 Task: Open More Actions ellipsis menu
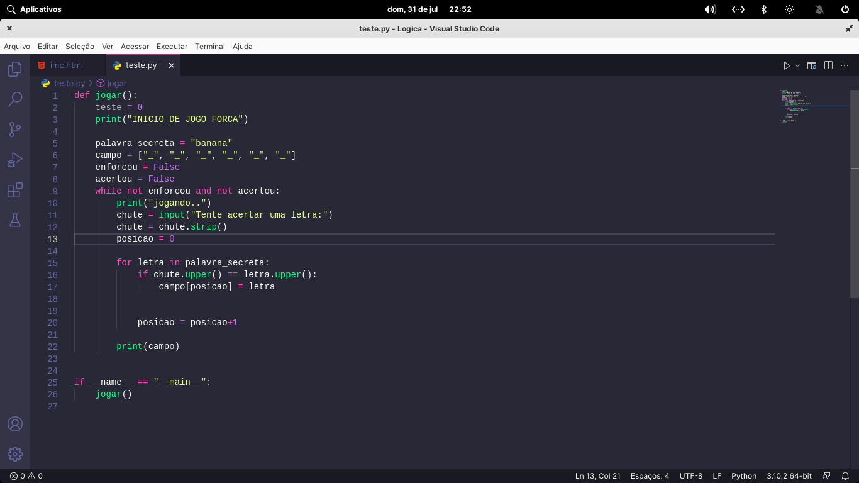pyautogui.click(x=845, y=65)
